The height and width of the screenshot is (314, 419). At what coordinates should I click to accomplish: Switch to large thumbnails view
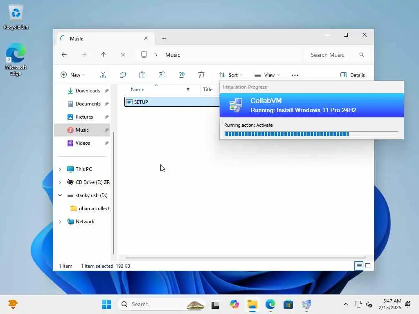click(368, 266)
